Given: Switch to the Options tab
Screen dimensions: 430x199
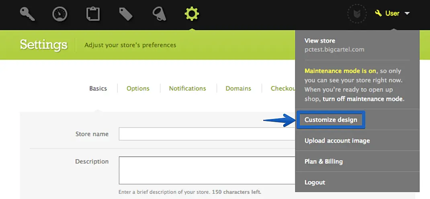Looking at the screenshot, I should (138, 88).
